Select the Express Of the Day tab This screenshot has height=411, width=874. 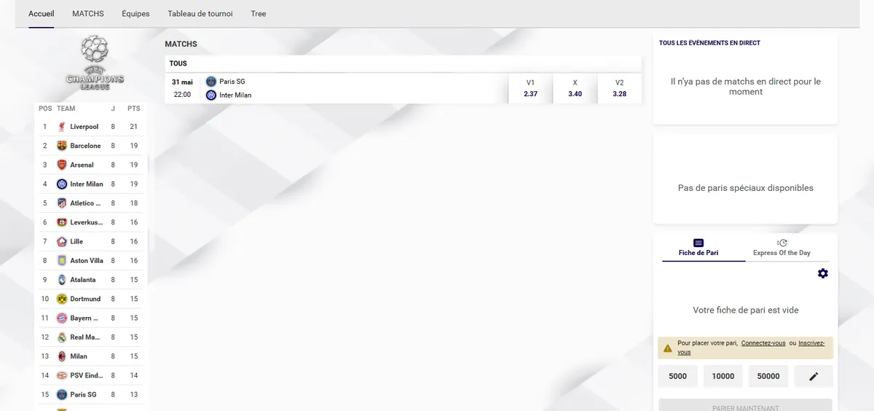782,248
